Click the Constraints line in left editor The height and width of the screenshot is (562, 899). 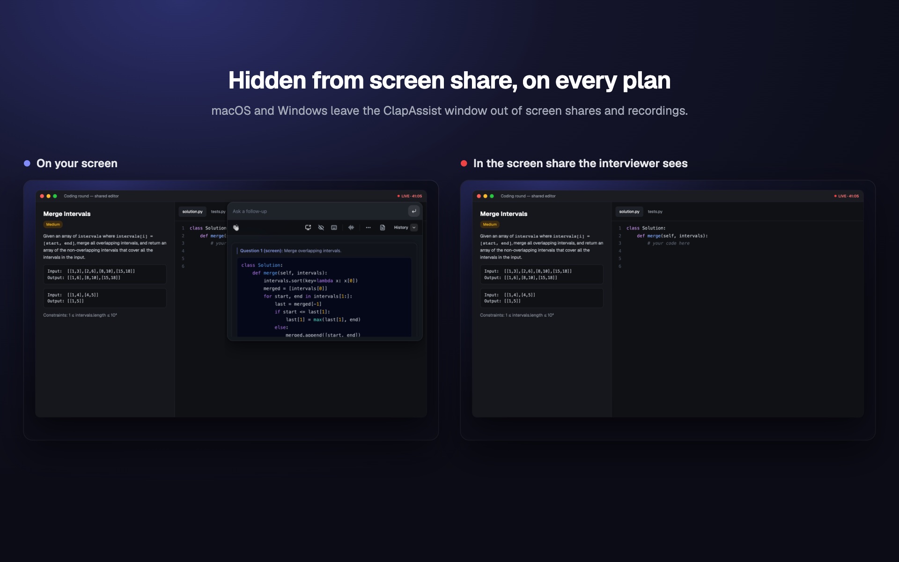pyautogui.click(x=80, y=315)
